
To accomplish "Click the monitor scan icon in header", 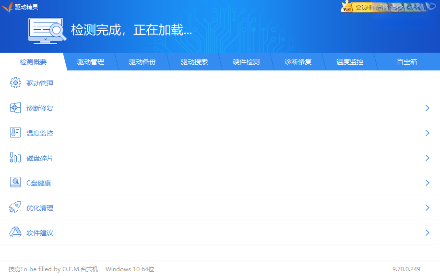I will pos(47,31).
